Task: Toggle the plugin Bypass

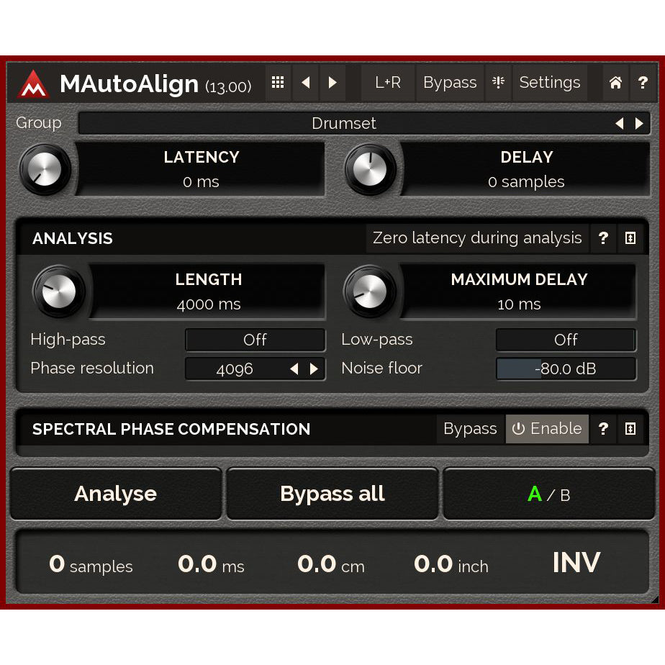Action: [x=450, y=82]
